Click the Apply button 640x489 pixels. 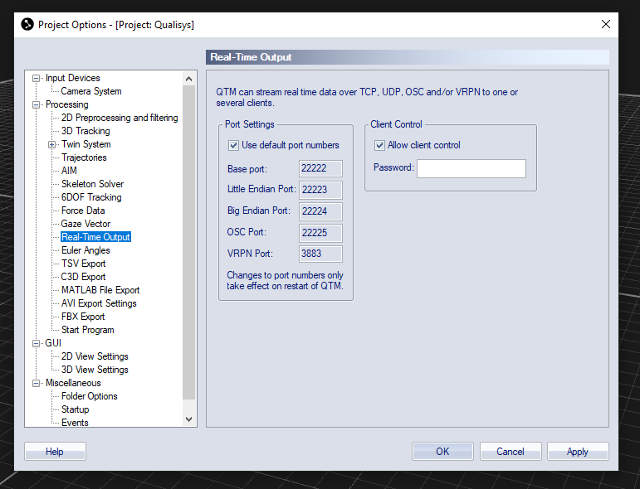(x=578, y=452)
